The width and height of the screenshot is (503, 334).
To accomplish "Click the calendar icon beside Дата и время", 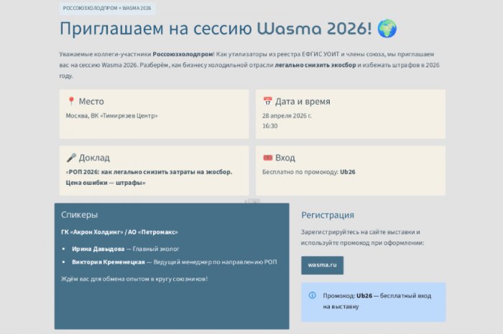I will point(267,101).
